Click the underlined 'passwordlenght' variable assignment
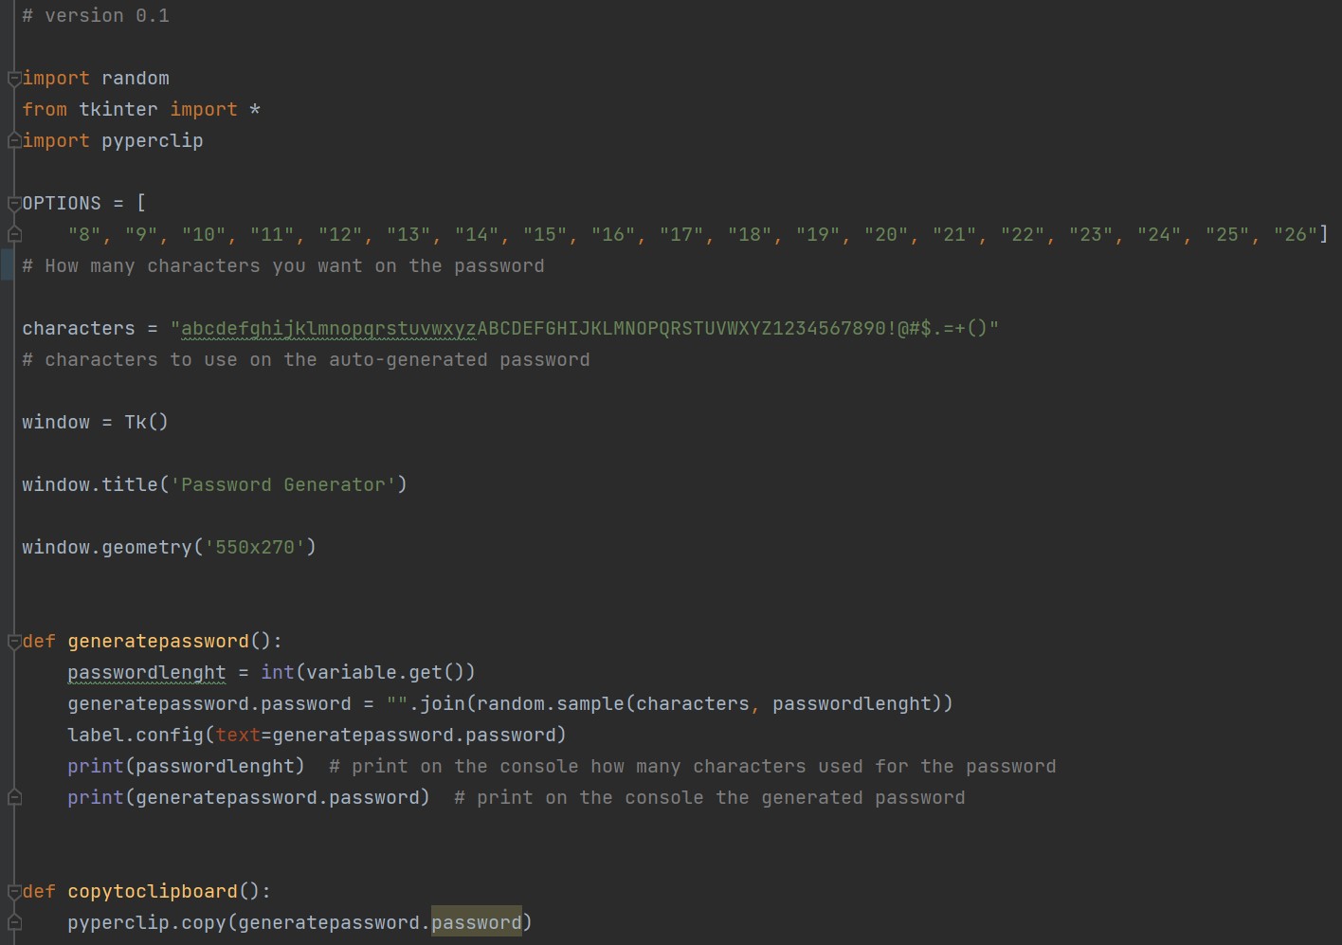Viewport: 1342px width, 945px height. click(x=147, y=673)
